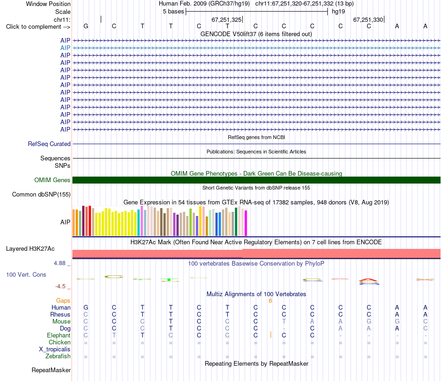441x381 pixels.
Task: Click the 4.88 PhyloP scale maximum
Action: tap(59, 263)
